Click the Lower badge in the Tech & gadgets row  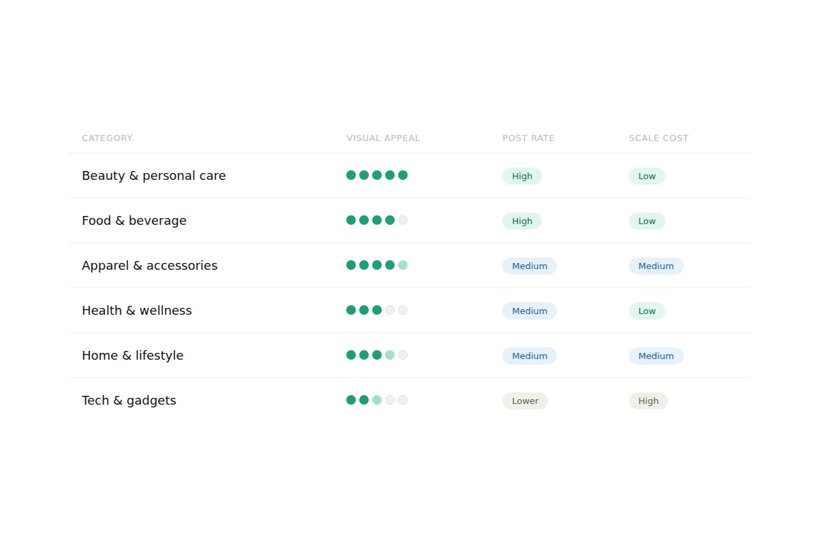525,401
